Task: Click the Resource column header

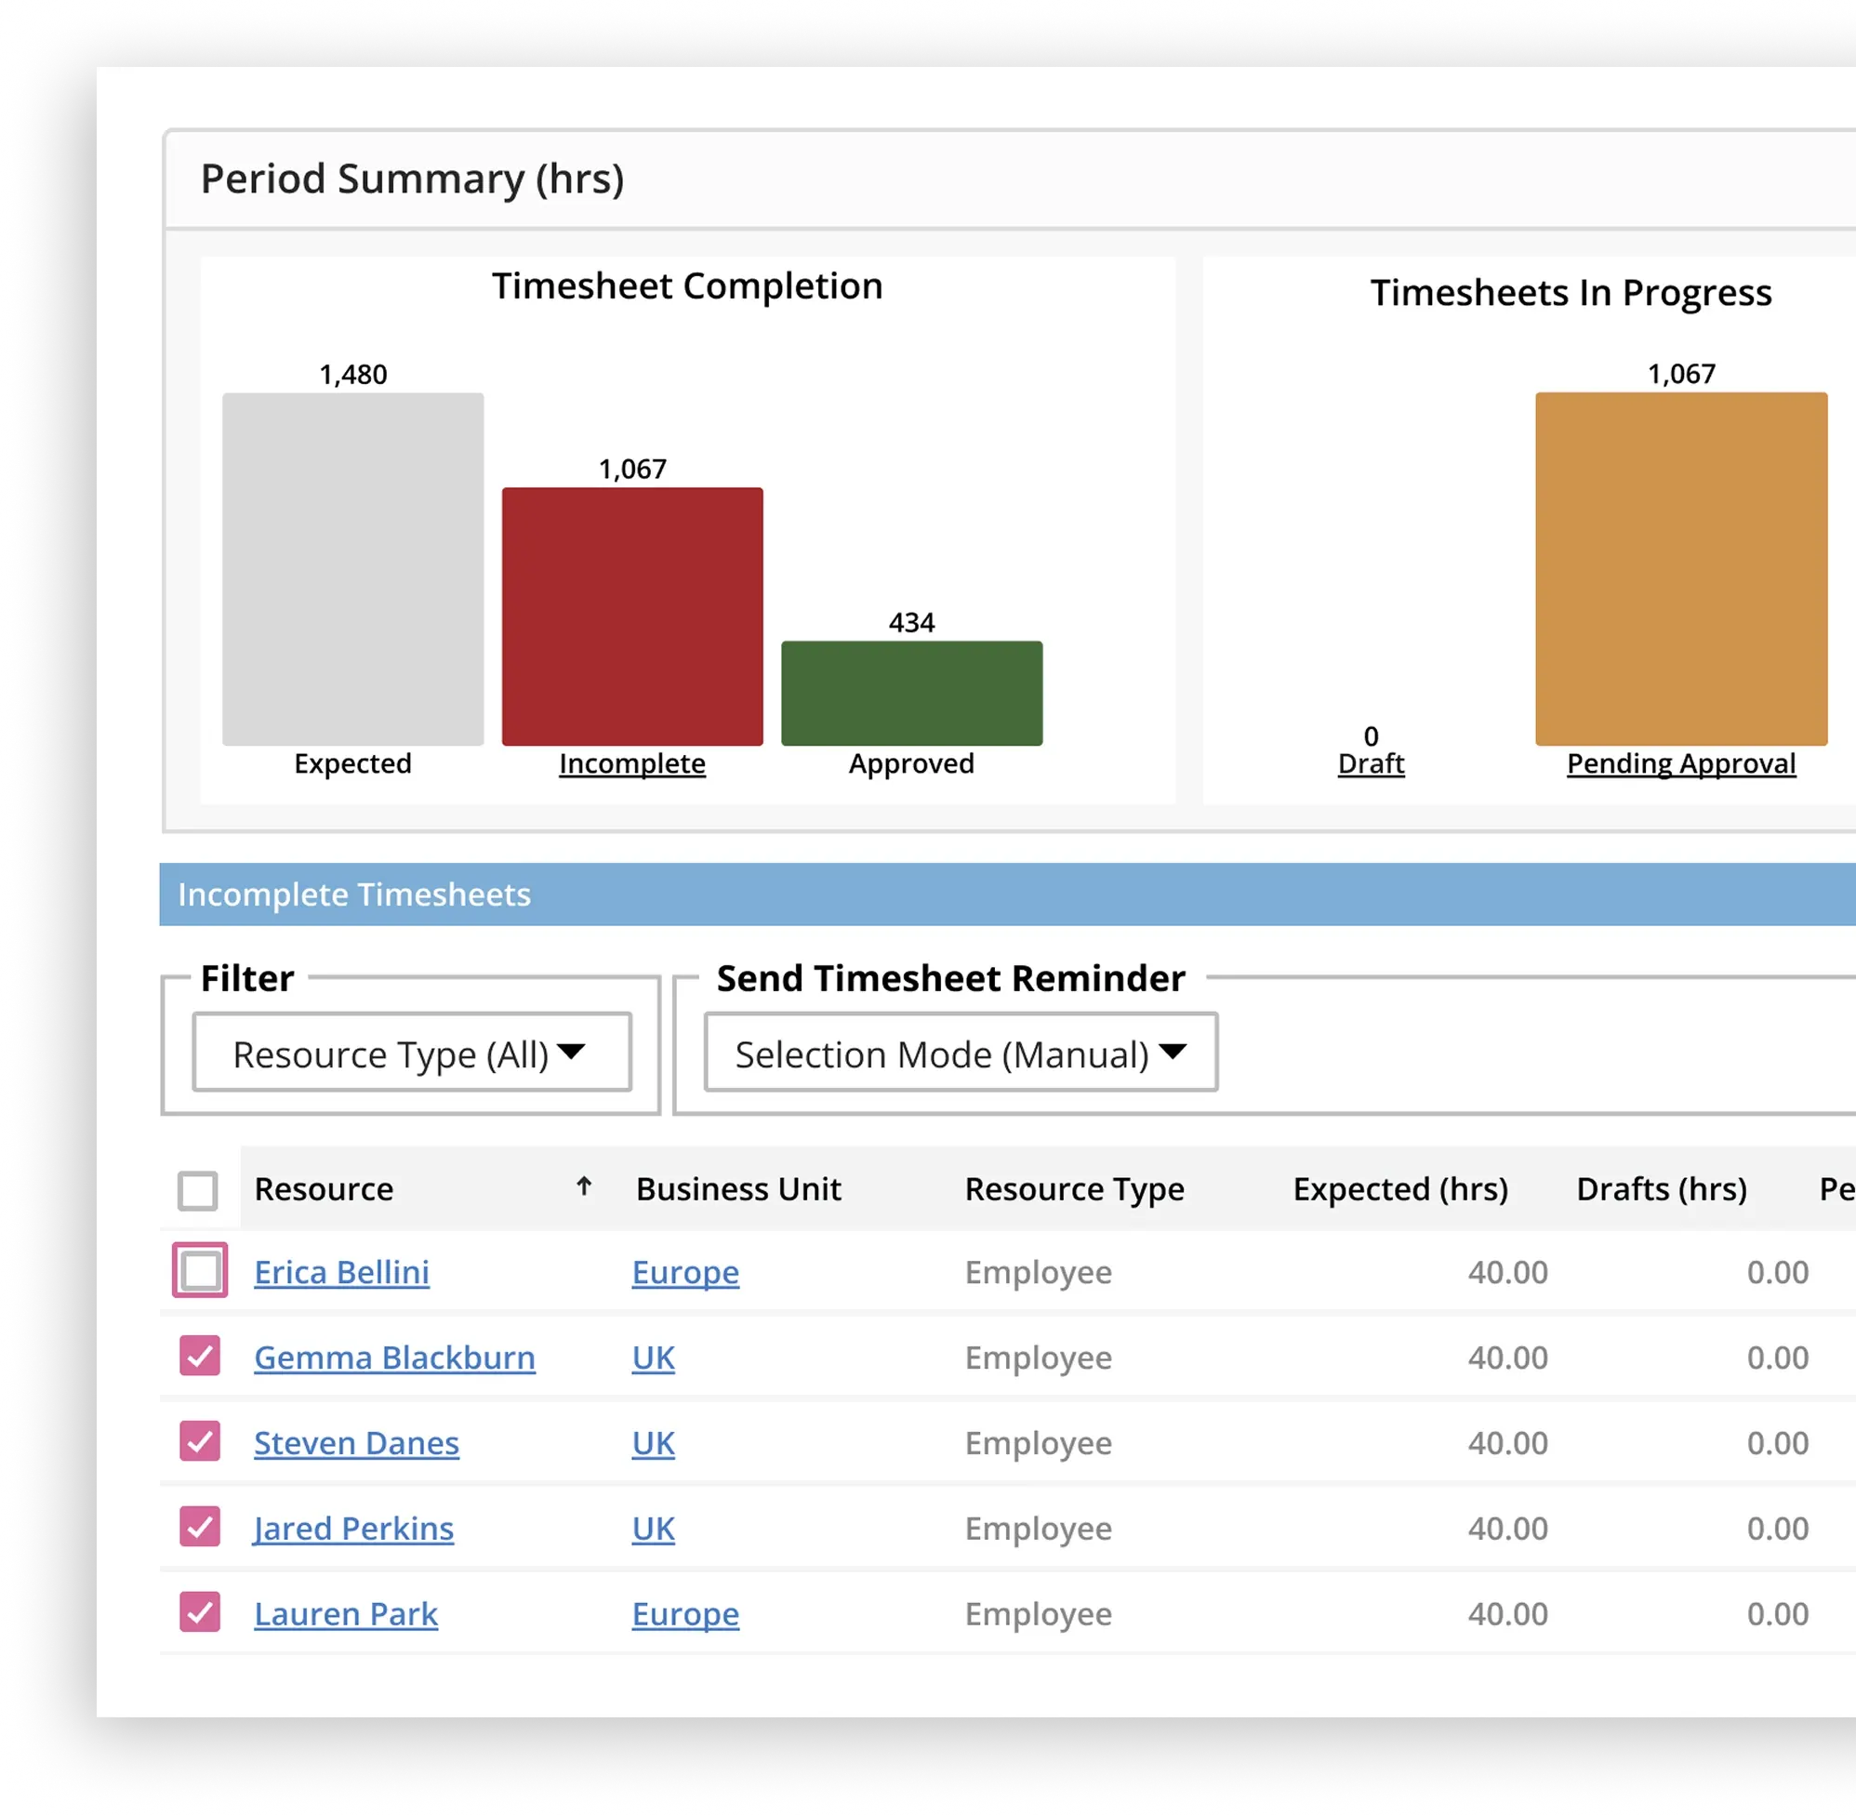Action: (325, 1188)
